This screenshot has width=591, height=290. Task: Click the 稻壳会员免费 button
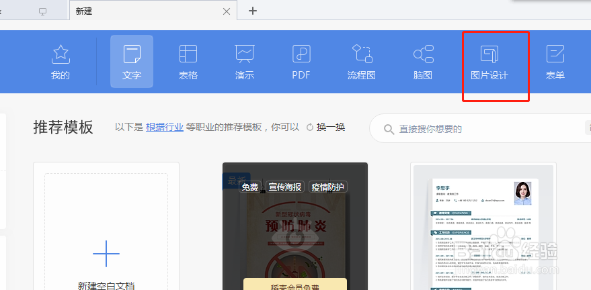295,285
